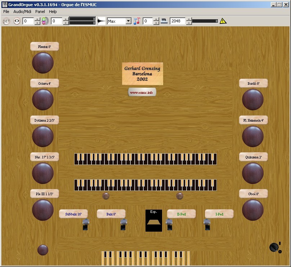Pull the Flautat 8' stop knob
Image resolution: width=291 pixels, height=267 pixels.
[x=43, y=63]
